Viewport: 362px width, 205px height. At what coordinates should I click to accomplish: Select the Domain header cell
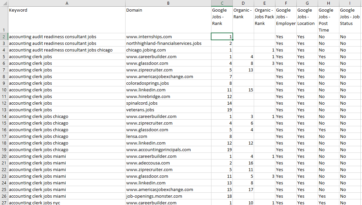[168, 20]
